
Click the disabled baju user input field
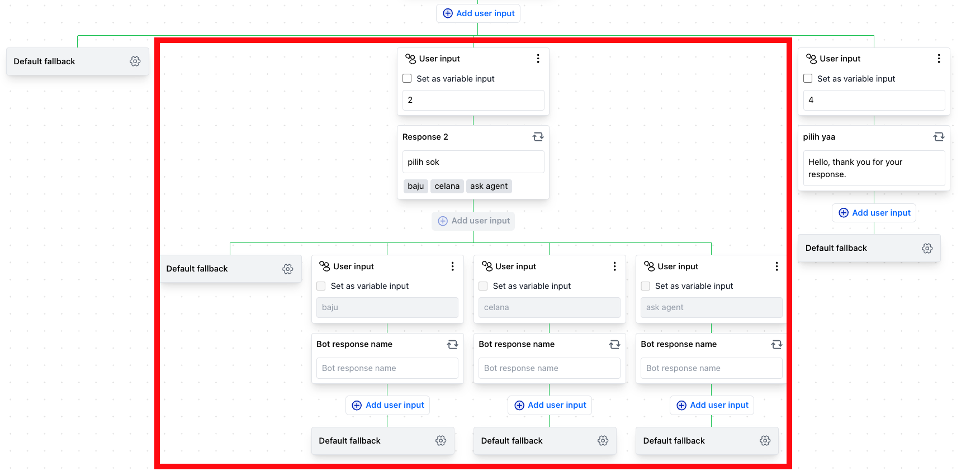coord(387,307)
